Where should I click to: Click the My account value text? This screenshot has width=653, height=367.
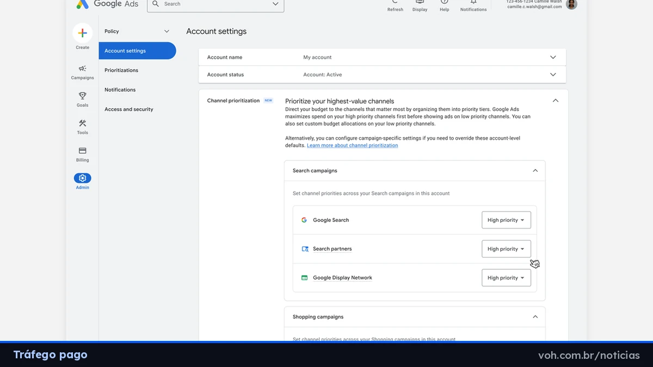(317, 57)
